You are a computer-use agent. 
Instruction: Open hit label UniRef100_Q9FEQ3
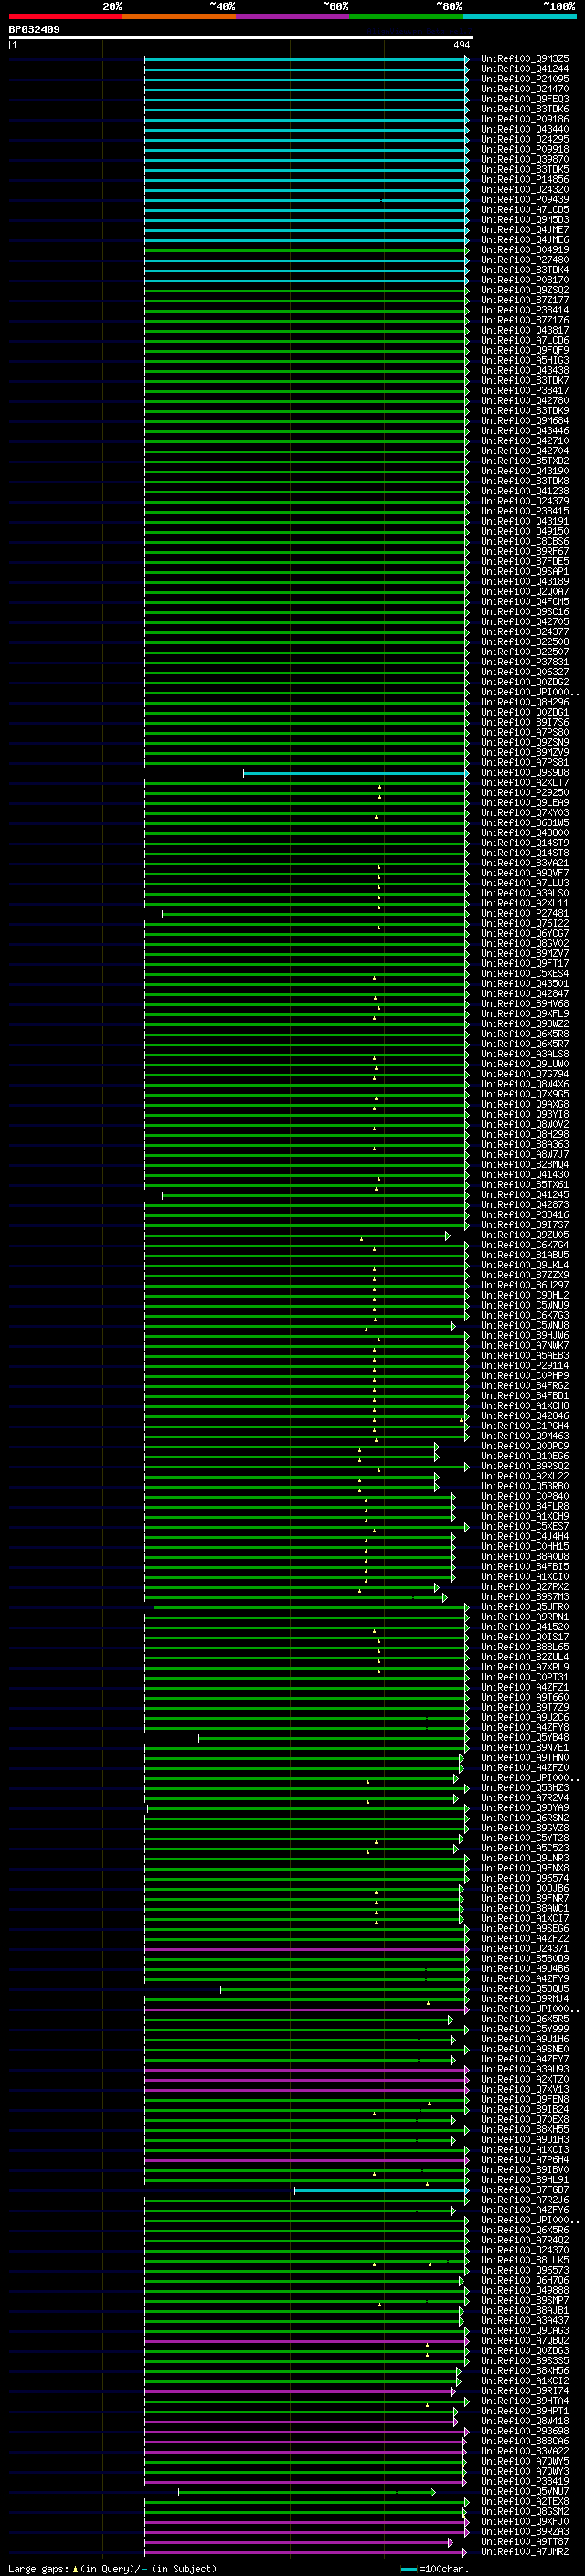[525, 99]
